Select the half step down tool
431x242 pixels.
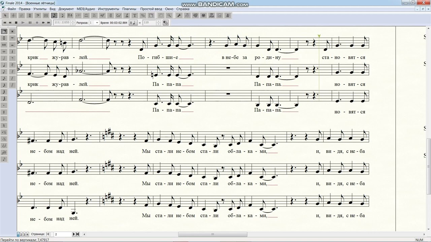[x=4, y=139]
